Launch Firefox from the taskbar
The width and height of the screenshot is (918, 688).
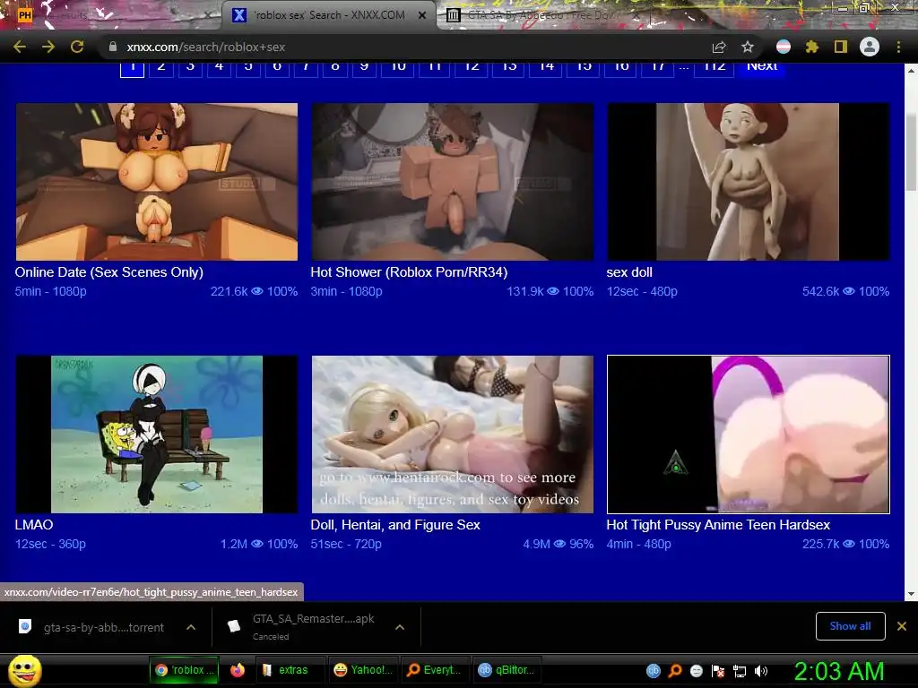pos(237,670)
